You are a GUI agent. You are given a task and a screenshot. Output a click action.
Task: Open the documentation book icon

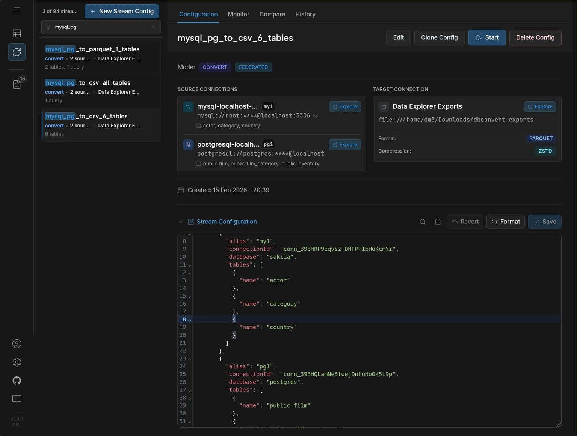coord(17,399)
